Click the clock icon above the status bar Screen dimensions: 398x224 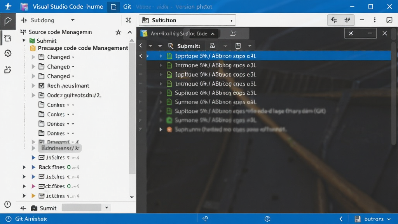8,204
